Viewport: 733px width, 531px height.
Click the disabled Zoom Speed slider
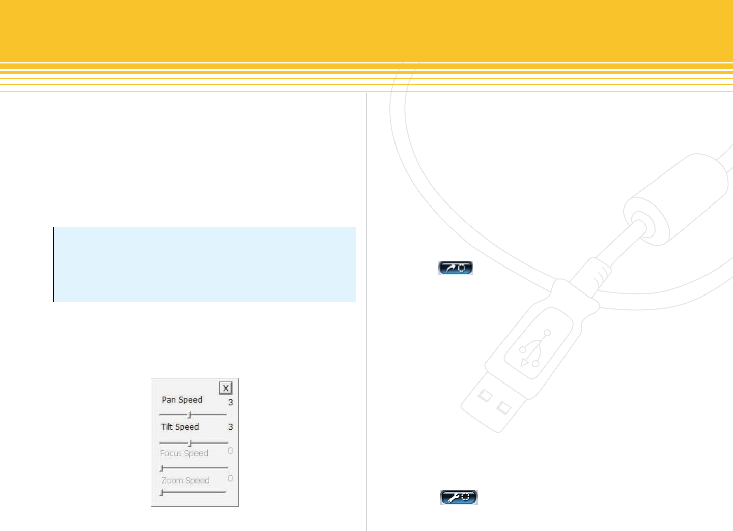[193, 492]
